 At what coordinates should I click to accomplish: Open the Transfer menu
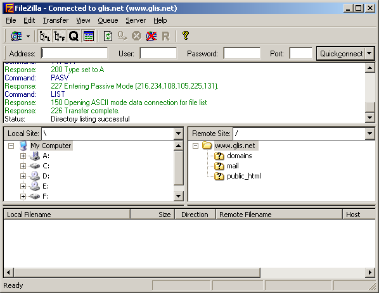click(56, 20)
